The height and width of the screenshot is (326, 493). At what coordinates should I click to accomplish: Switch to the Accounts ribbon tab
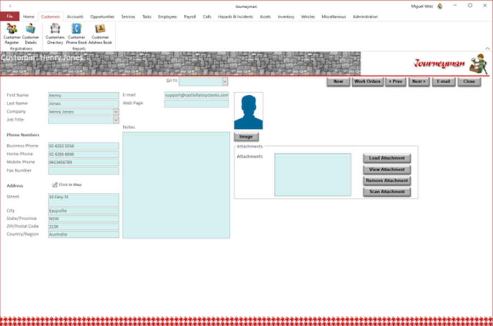pyautogui.click(x=75, y=16)
